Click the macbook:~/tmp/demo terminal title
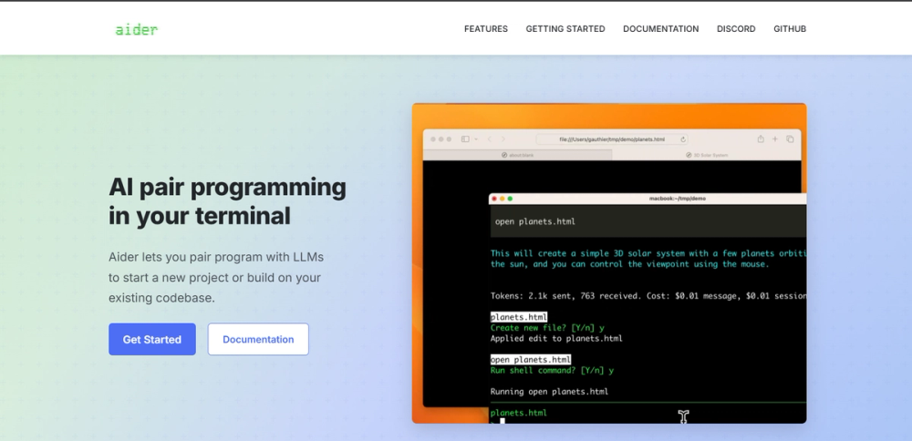The image size is (912, 441). click(x=677, y=199)
